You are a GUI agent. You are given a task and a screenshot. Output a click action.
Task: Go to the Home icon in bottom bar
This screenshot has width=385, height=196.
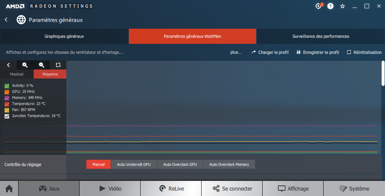coord(9,188)
